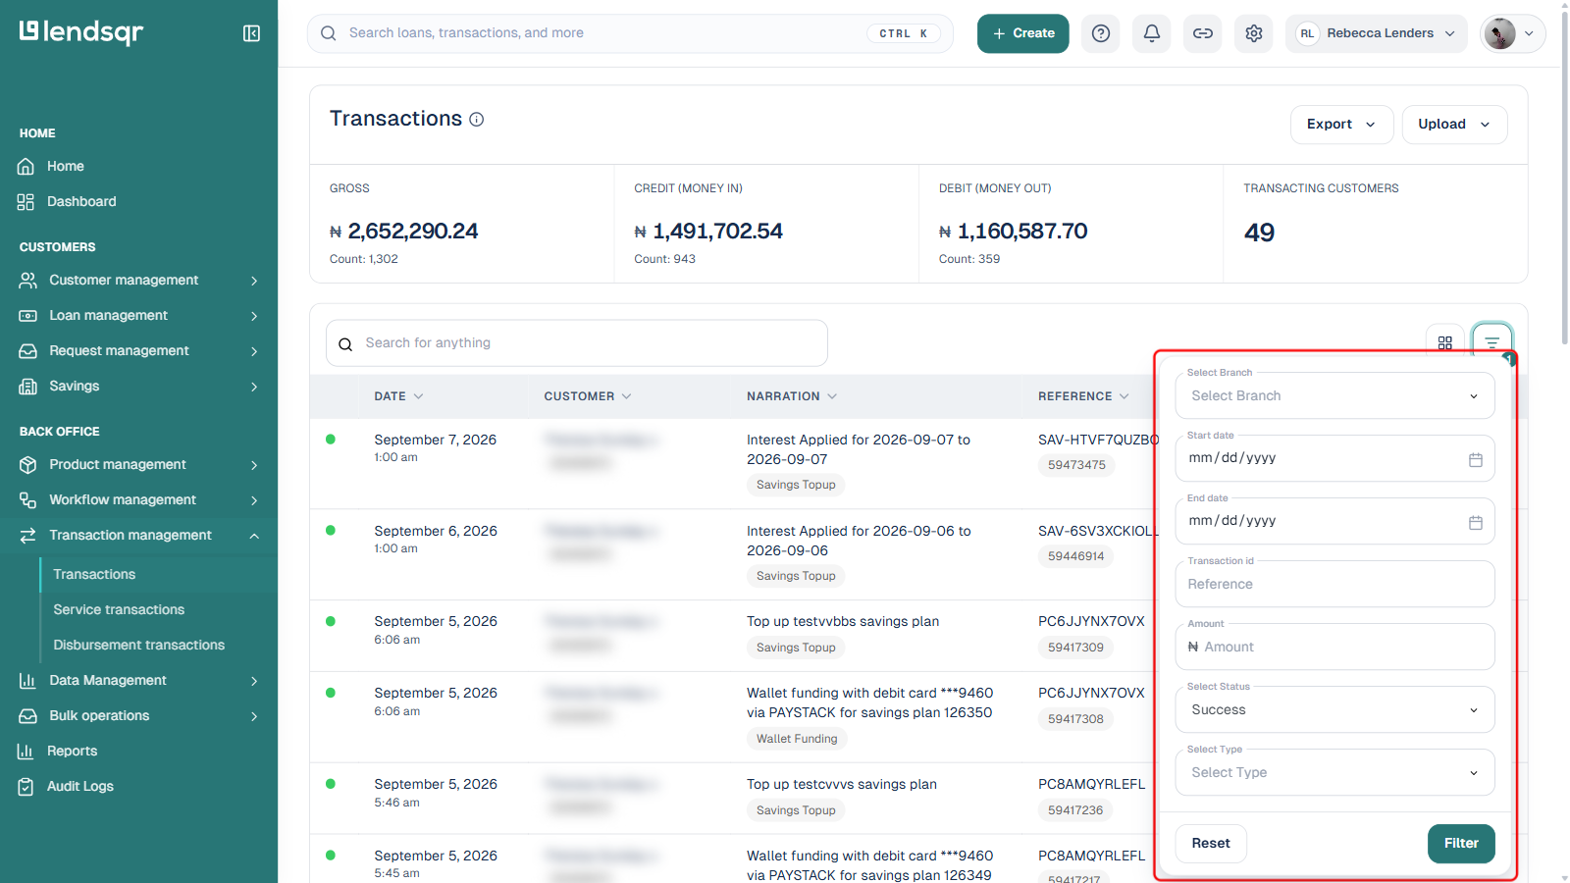1570x883 pixels.
Task: Open Rebecca Lenders organization switcher
Action: pos(1376,33)
